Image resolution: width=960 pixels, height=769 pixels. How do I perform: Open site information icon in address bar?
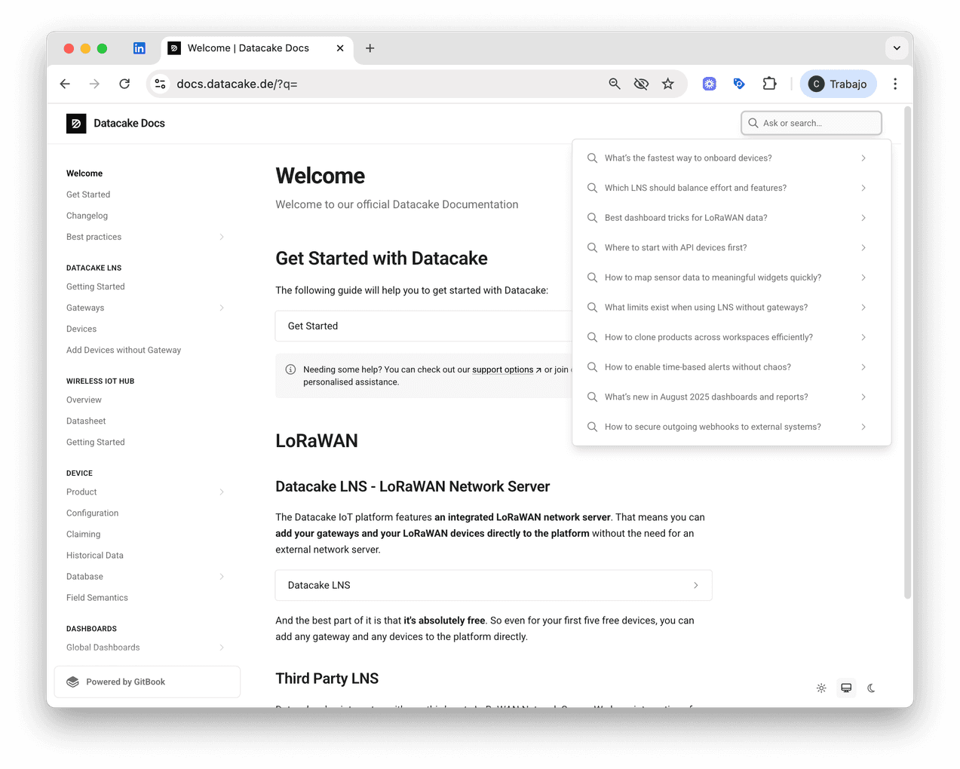click(161, 84)
